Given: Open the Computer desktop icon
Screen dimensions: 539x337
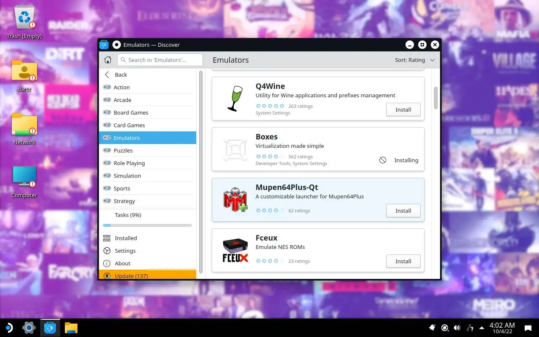Looking at the screenshot, I should coord(24,176).
